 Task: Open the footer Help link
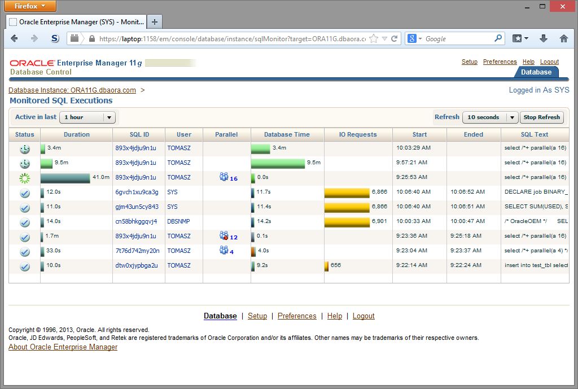(335, 316)
